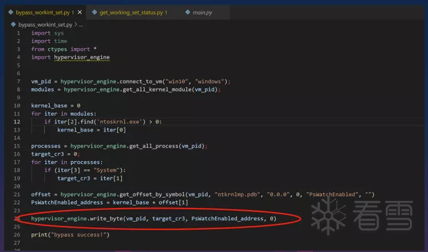The image size is (428, 252).
Task: Click 'kernel_base = 0' line
Action: click(x=56, y=106)
